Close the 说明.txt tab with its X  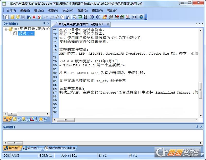coord(108,24)
